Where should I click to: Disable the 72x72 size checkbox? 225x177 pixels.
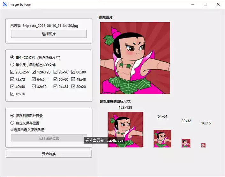click(x=12, y=79)
